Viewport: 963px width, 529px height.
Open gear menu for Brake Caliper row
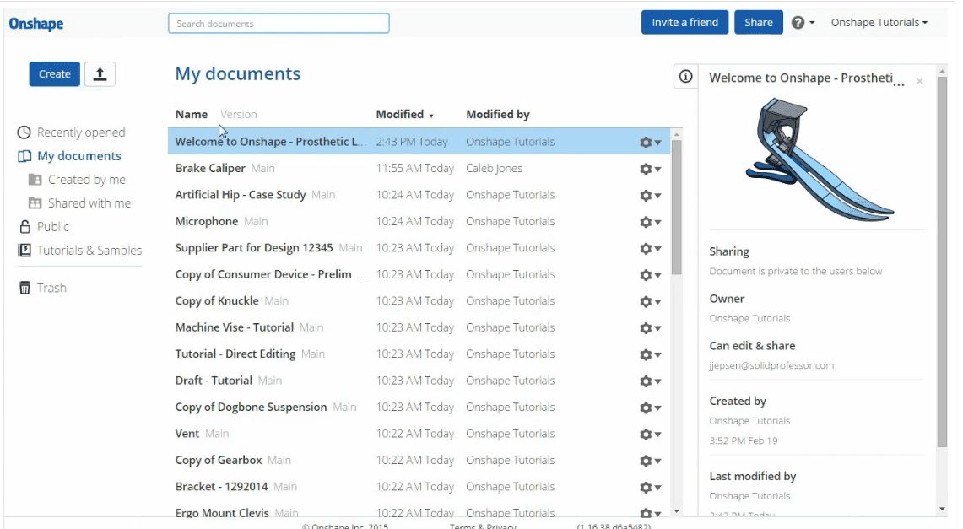[x=651, y=169]
